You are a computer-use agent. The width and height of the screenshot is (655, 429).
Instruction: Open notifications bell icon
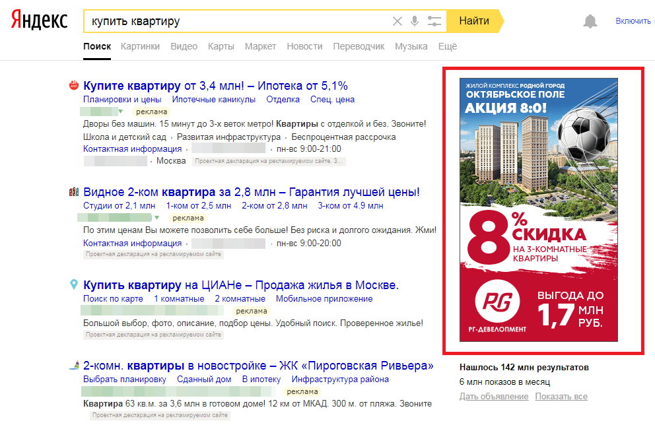(590, 21)
